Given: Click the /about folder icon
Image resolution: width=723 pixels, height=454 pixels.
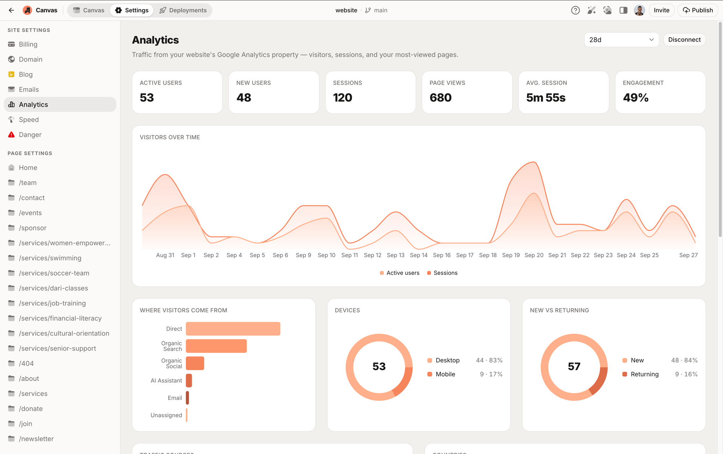Looking at the screenshot, I should click(12, 378).
